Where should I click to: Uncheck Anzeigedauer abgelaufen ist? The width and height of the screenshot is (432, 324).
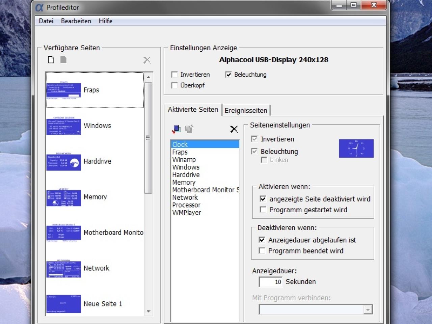click(262, 240)
